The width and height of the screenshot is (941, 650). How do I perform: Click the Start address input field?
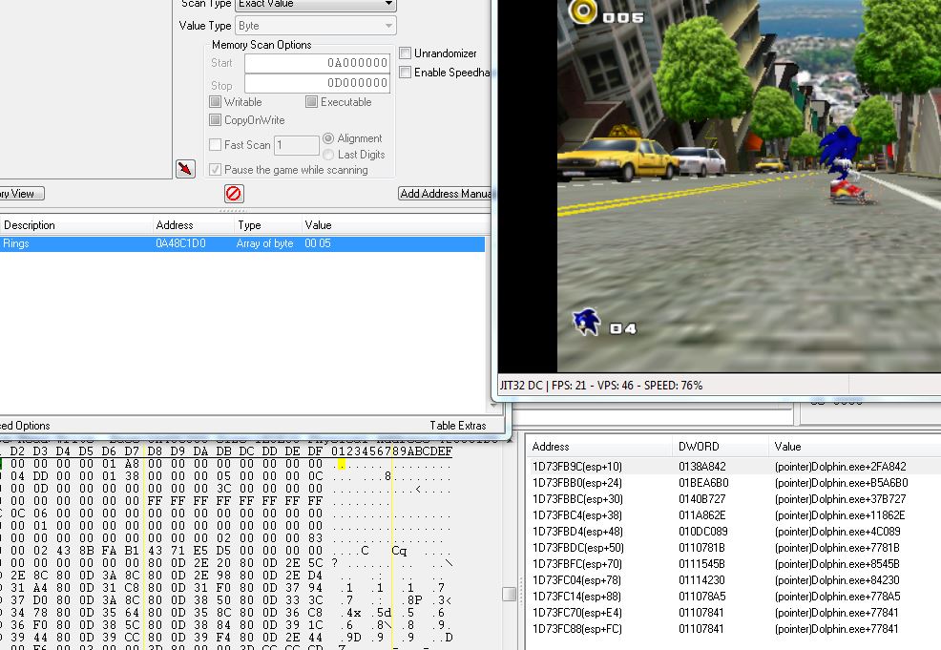tap(317, 63)
